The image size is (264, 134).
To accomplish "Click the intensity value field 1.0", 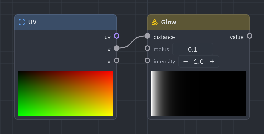I will [x=199, y=62].
